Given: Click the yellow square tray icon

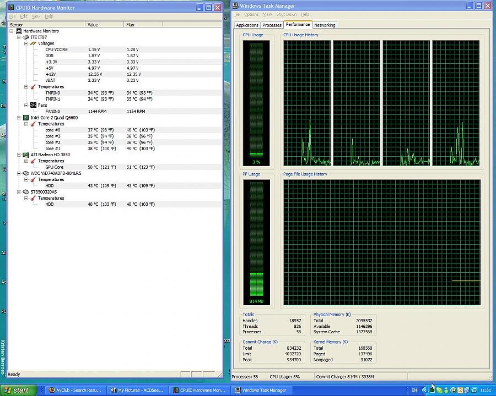Looking at the screenshot, I should pyautogui.click(x=460, y=390).
